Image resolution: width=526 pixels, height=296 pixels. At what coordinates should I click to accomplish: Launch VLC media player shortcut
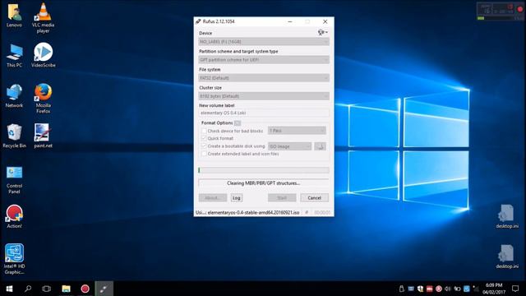tap(43, 17)
